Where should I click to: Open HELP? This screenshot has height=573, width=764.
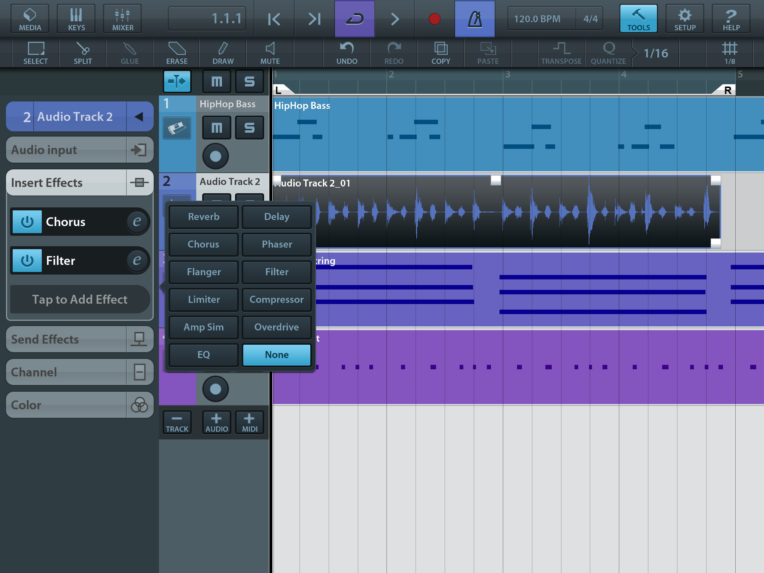coord(731,19)
